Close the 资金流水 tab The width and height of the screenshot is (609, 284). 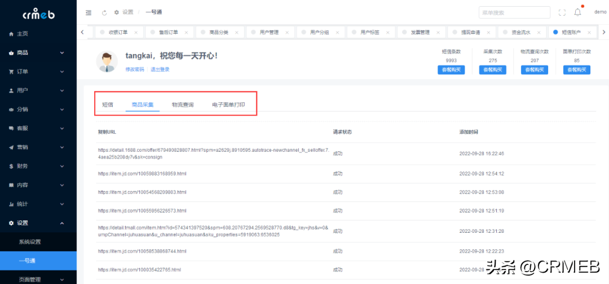539,32
